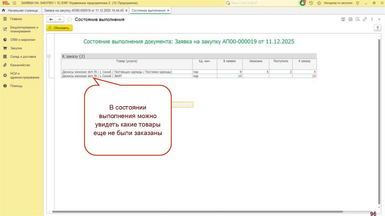This screenshot has height=216, width=385.
Task: Click the Помощь question mark icon
Action: pos(5,86)
